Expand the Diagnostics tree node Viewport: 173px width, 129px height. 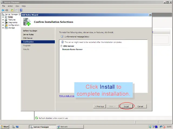click(3, 22)
